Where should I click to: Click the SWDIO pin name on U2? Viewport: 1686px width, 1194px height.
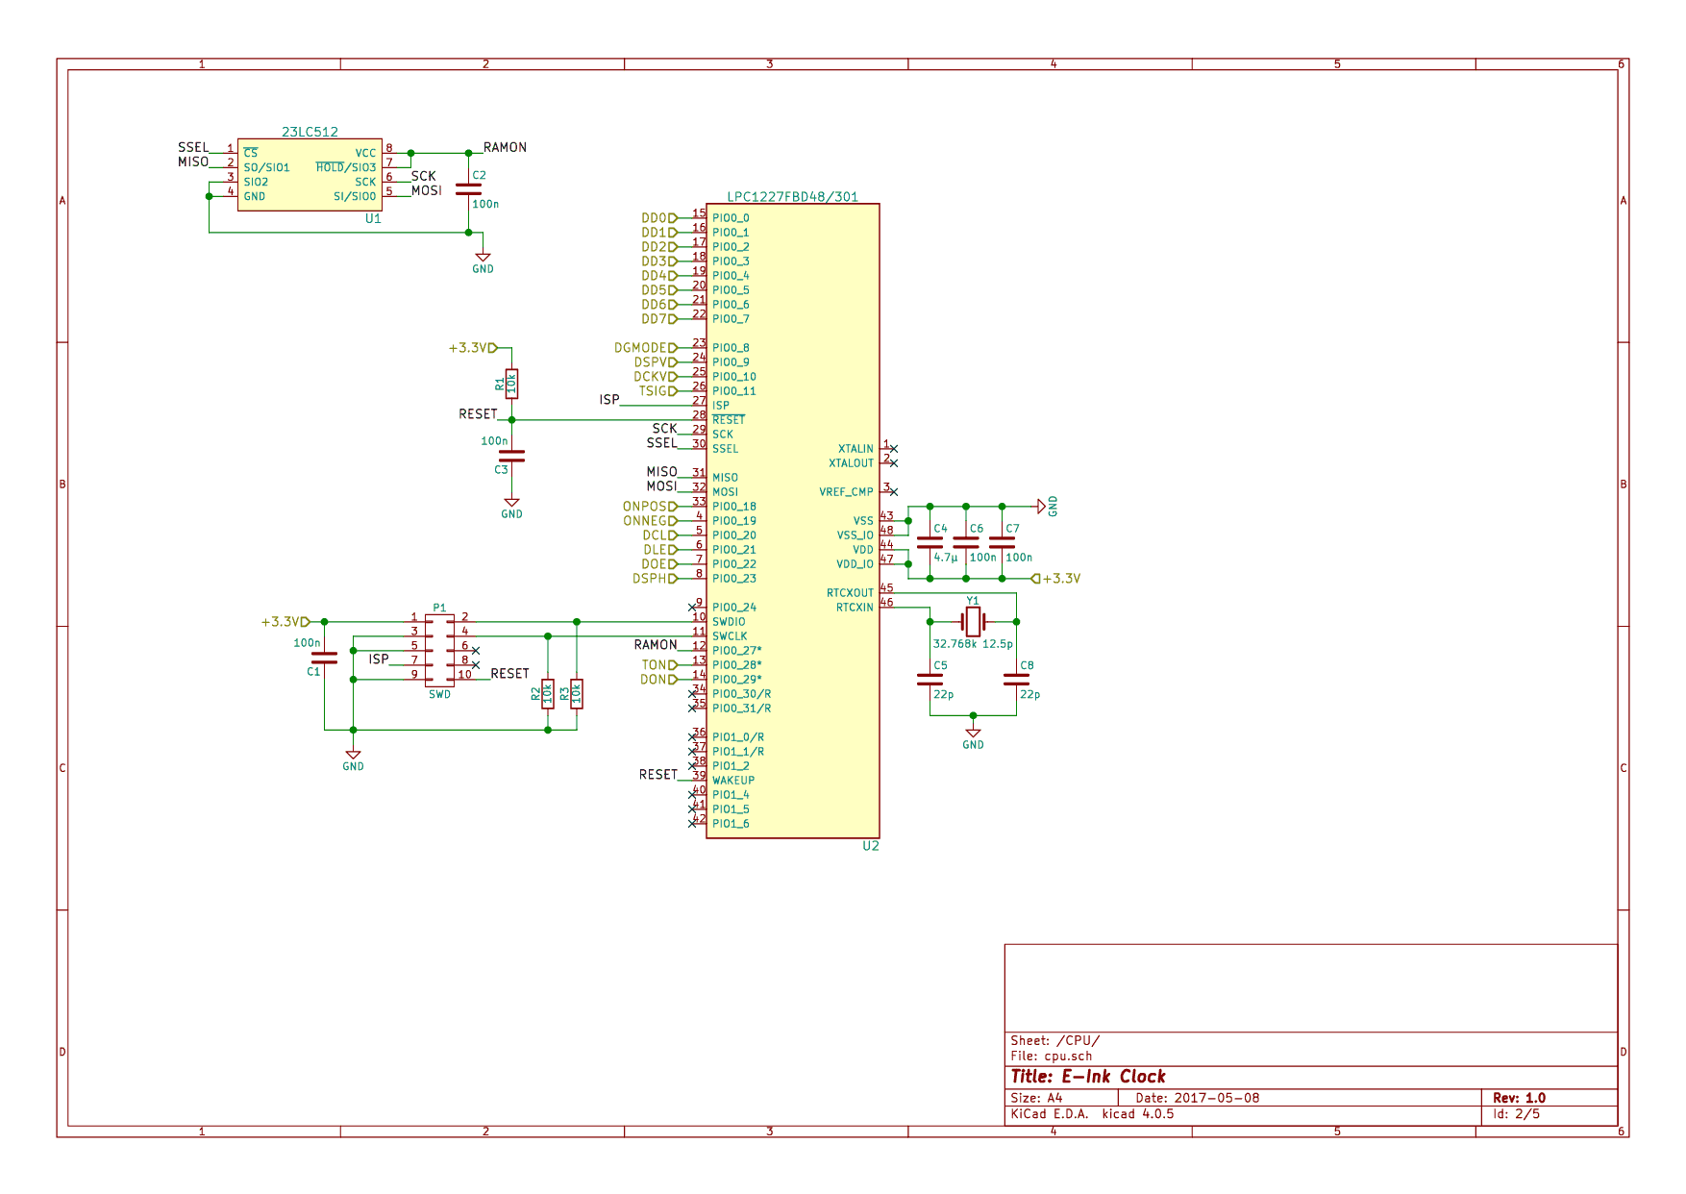pos(729,622)
